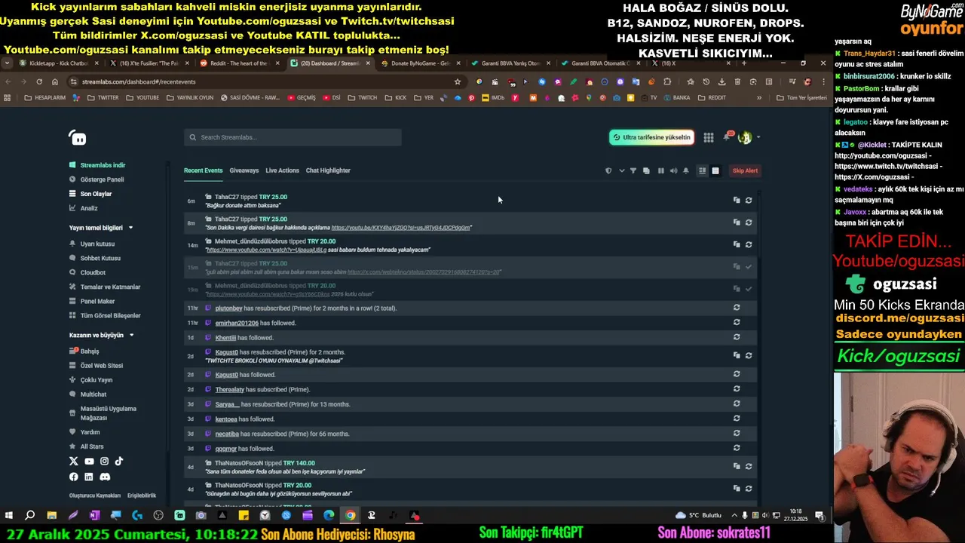Click Ultra tarifesine yükseltin upgrade button
This screenshot has width=965, height=543.
(651, 137)
